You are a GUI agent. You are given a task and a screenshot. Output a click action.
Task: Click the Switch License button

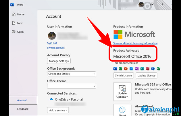click(124, 76)
